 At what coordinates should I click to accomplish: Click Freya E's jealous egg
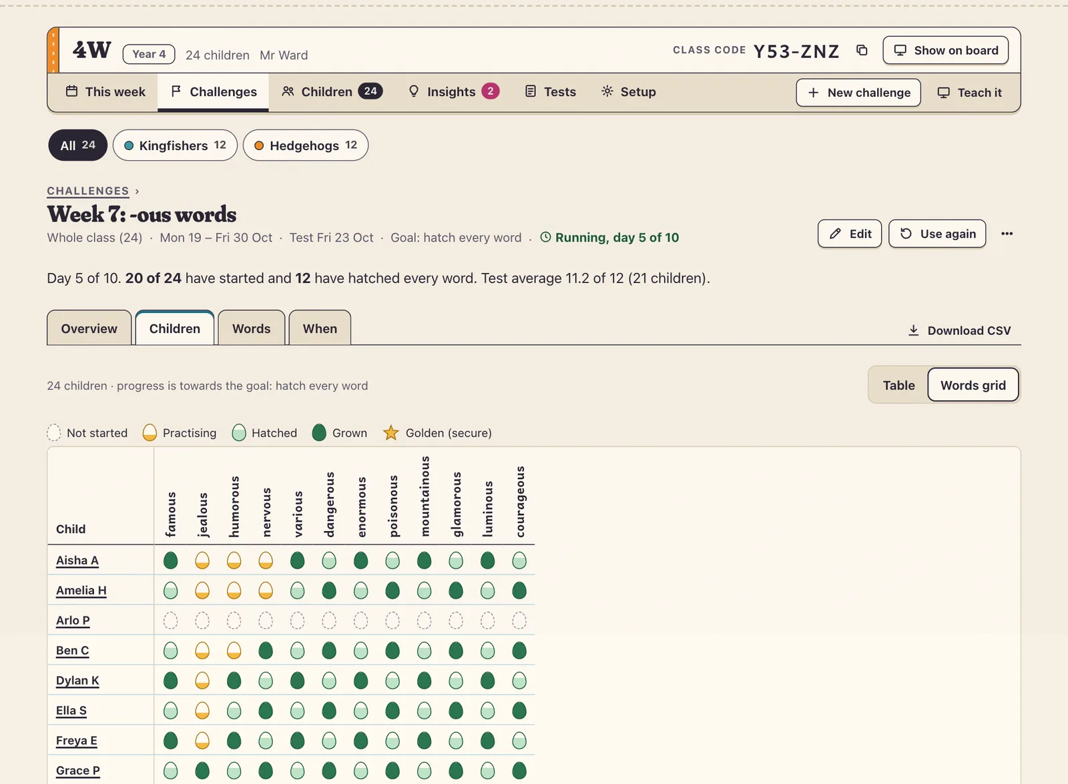202,741
